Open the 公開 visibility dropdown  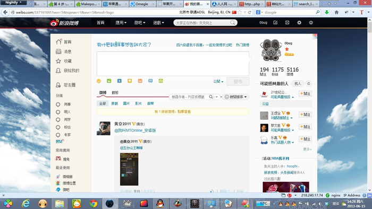pyautogui.click(x=218, y=81)
